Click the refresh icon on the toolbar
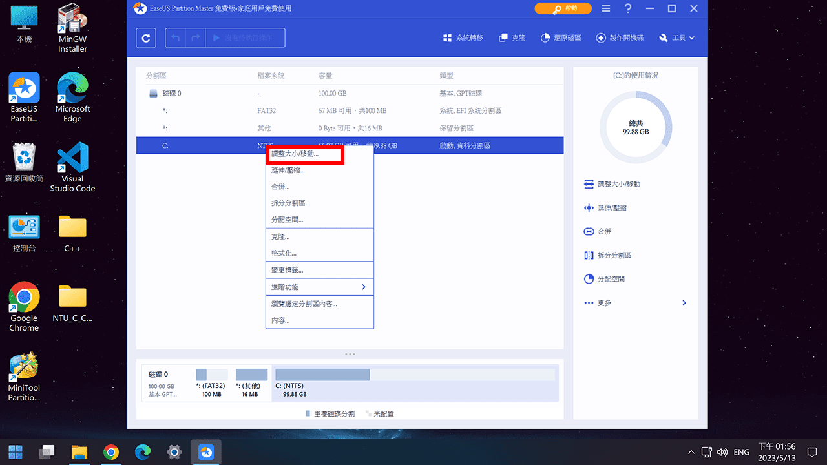This screenshot has width=827, height=465. [145, 37]
